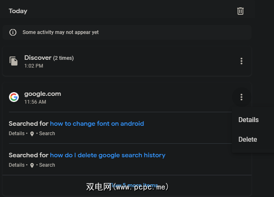Click the "Some activity may not appear yet" notice
Image resolution: width=274 pixels, height=197 pixels.
(x=61, y=32)
